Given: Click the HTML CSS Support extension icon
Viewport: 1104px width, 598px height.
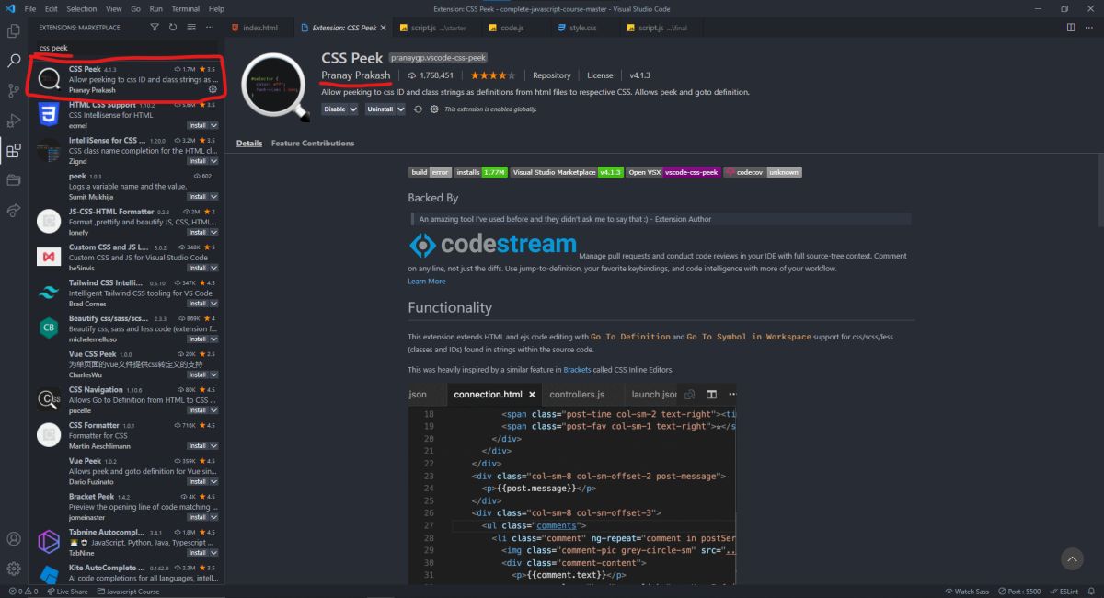Looking at the screenshot, I should tap(49, 114).
